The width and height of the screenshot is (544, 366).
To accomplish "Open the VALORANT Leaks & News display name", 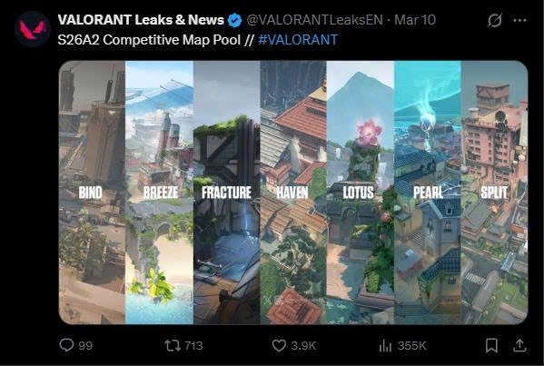I will coord(141,20).
